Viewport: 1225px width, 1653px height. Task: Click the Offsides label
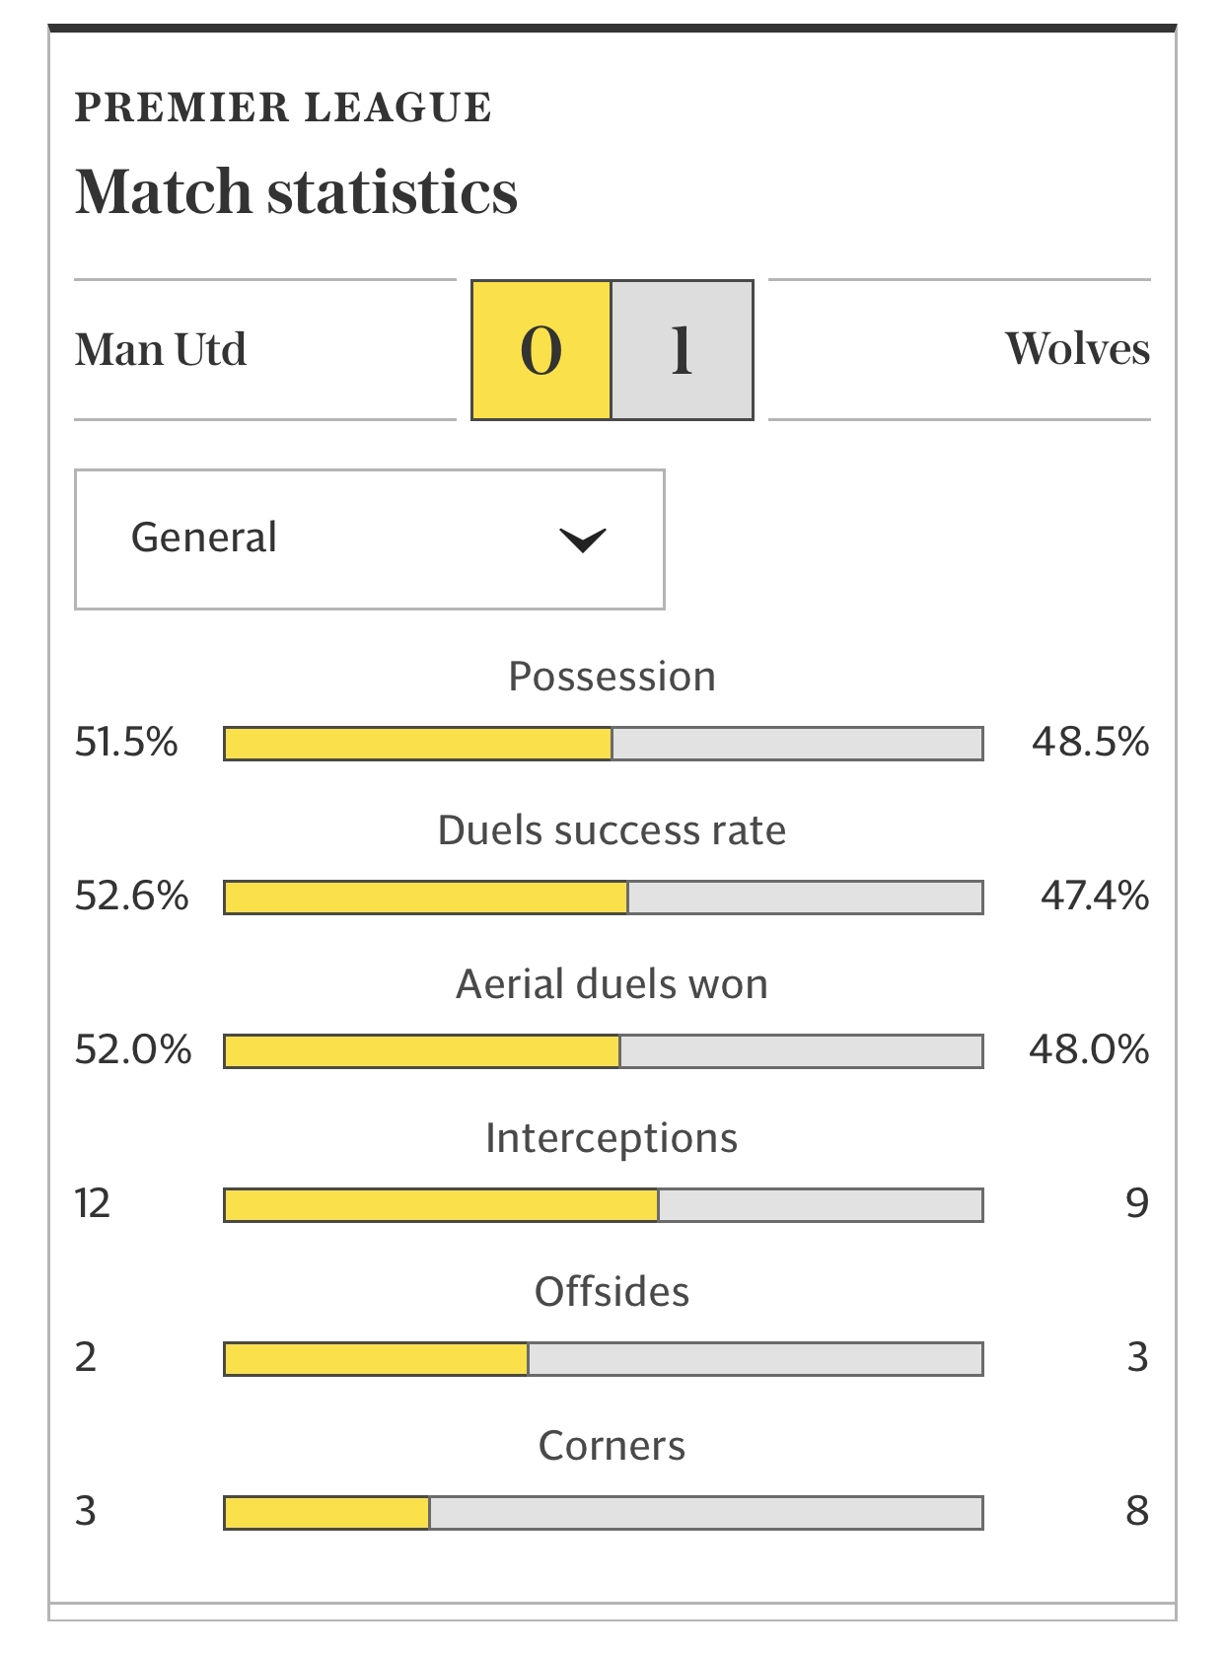(x=612, y=1292)
